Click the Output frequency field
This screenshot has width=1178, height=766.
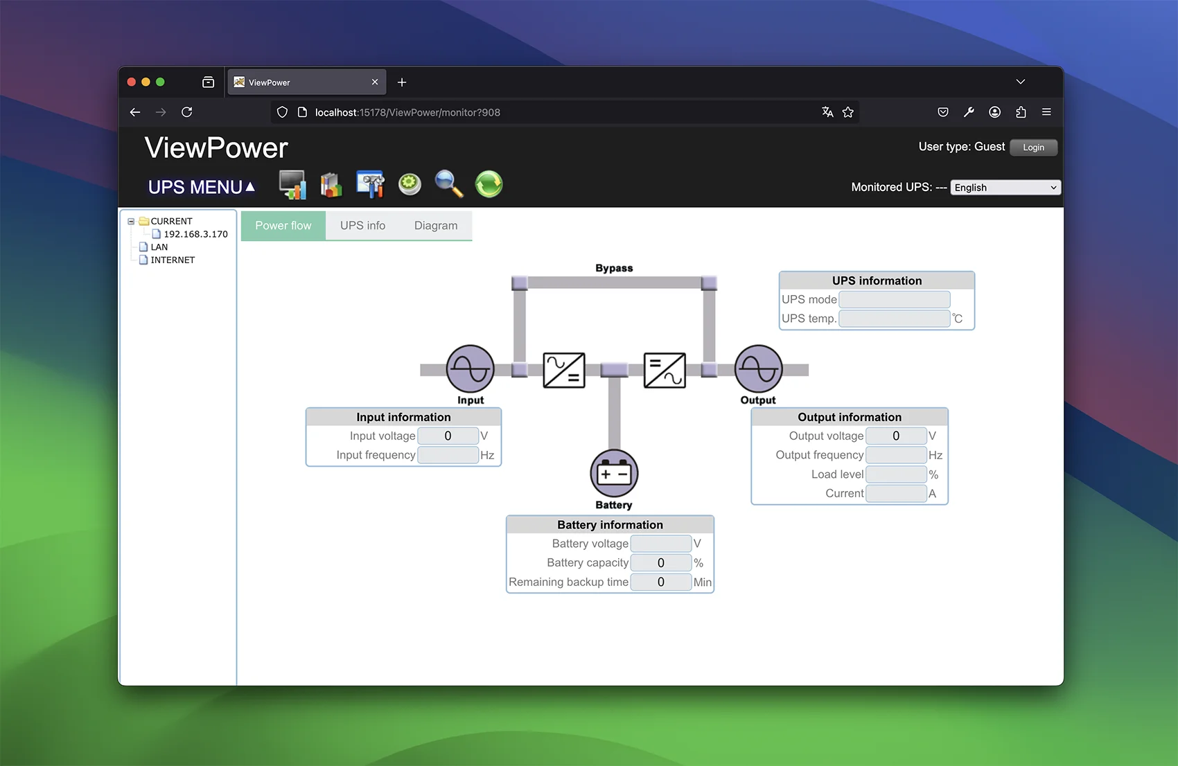[x=896, y=455]
